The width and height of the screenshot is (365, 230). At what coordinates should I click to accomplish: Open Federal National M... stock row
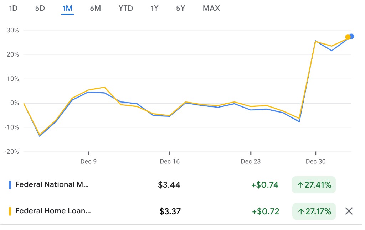(181, 185)
